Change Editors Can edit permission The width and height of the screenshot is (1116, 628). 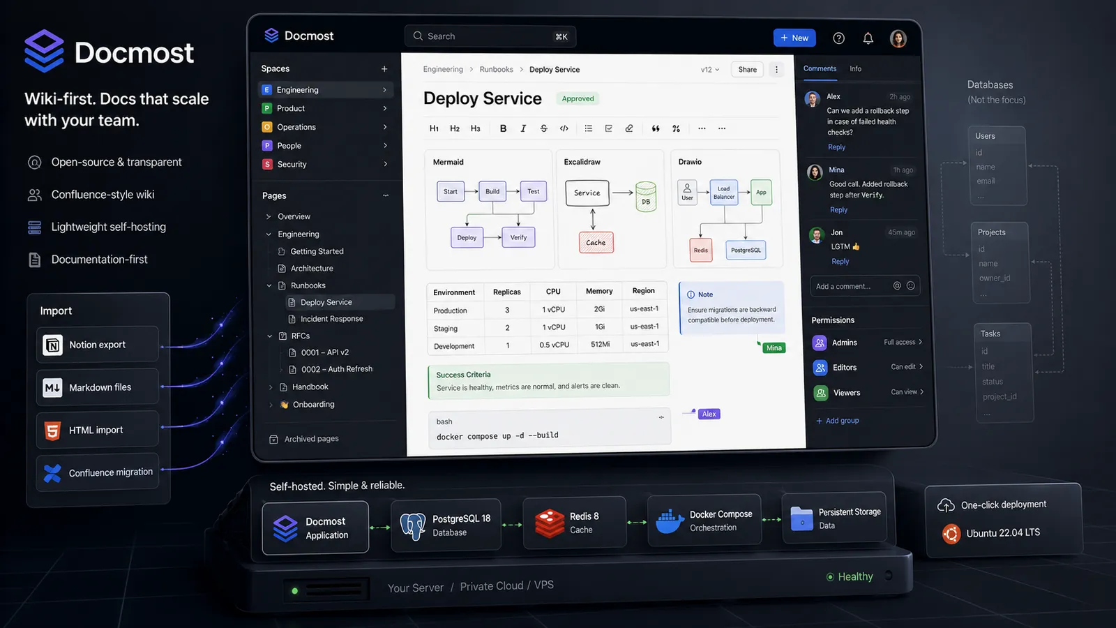907,366
